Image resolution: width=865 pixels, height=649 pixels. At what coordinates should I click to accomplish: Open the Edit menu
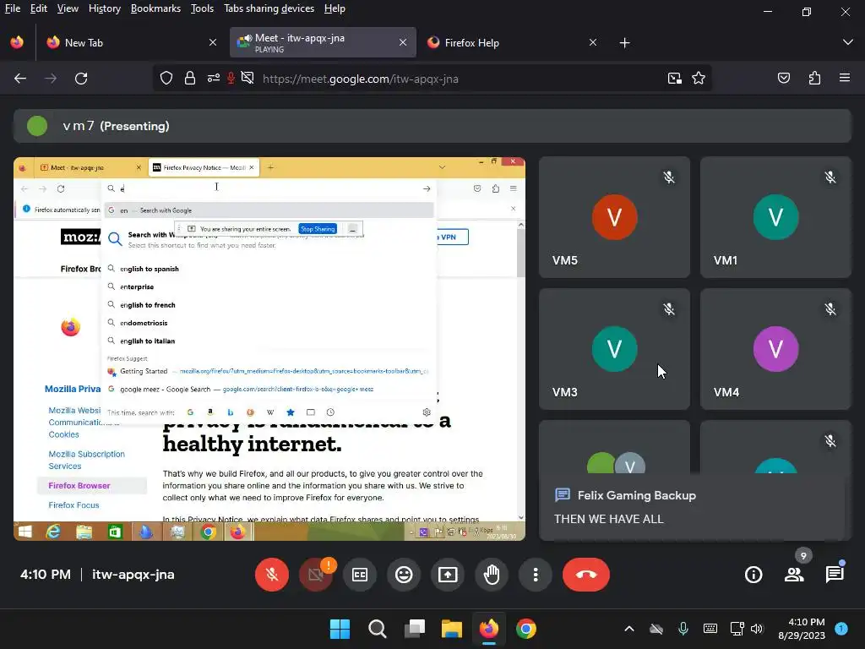39,8
